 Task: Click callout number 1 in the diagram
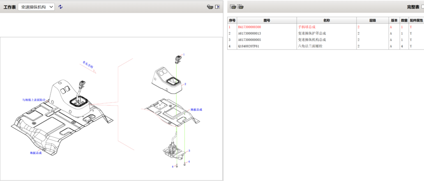click(x=184, y=55)
